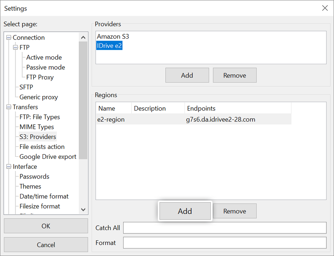Remove the selected region
Viewport: 334px width, 256px height.
pos(235,211)
